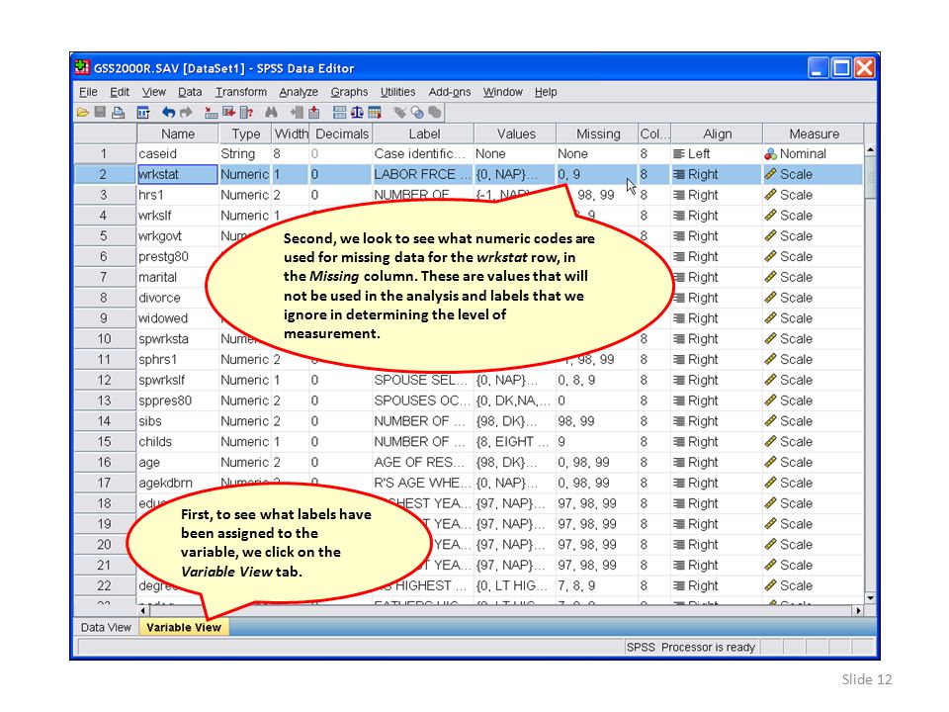Click the 'String' type cell for caseid
This screenshot has height=712, width=949.
(245, 154)
